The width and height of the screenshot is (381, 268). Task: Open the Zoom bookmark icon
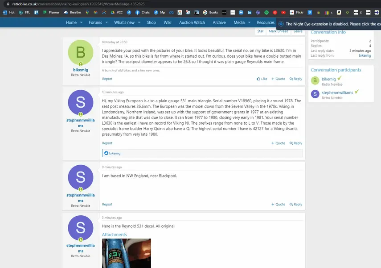pyautogui.click(x=241, y=13)
